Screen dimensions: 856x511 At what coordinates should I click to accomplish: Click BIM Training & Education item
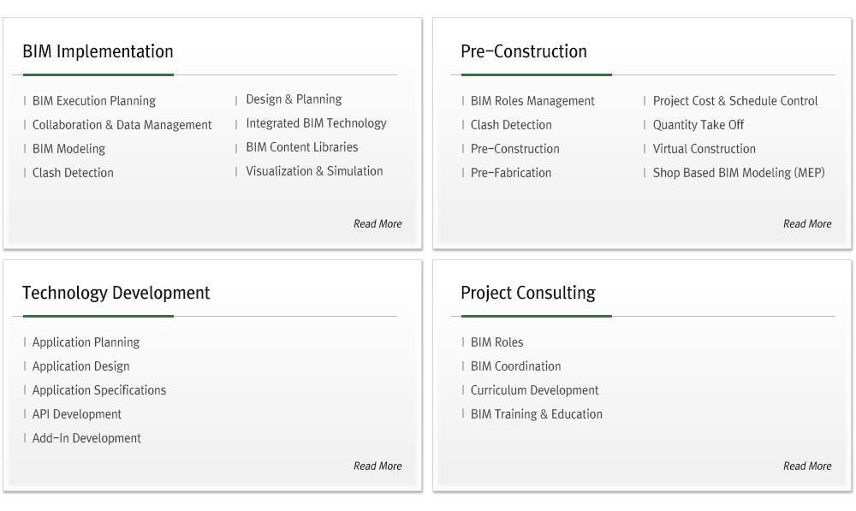(x=536, y=414)
